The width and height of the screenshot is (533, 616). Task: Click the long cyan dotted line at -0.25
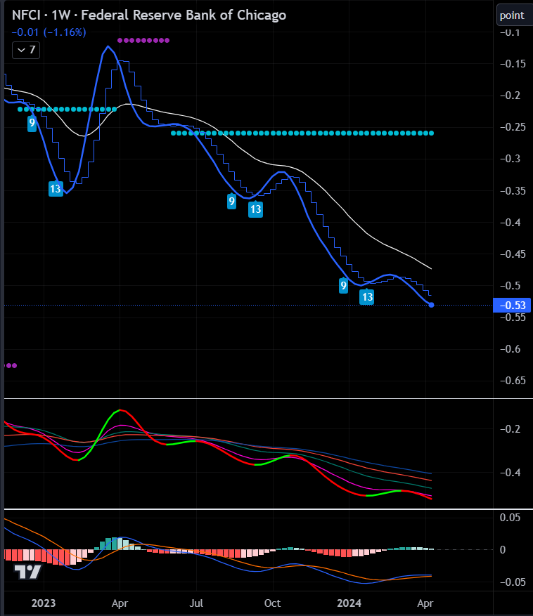pyautogui.click(x=302, y=133)
